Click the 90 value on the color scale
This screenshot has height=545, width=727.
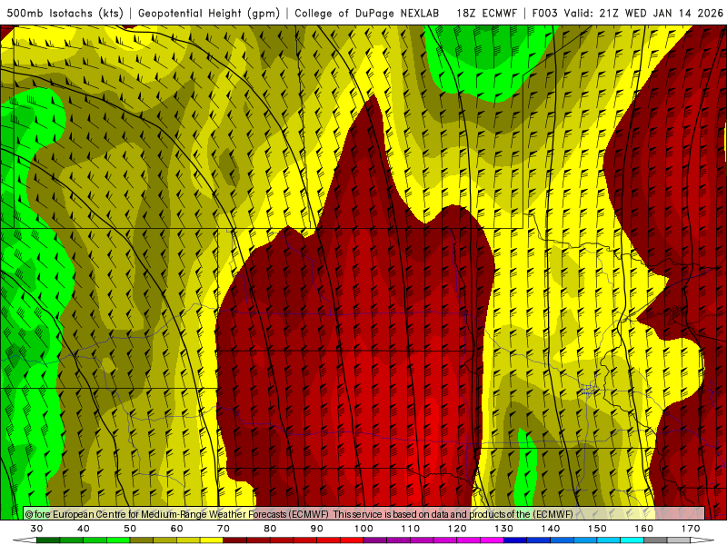click(317, 529)
